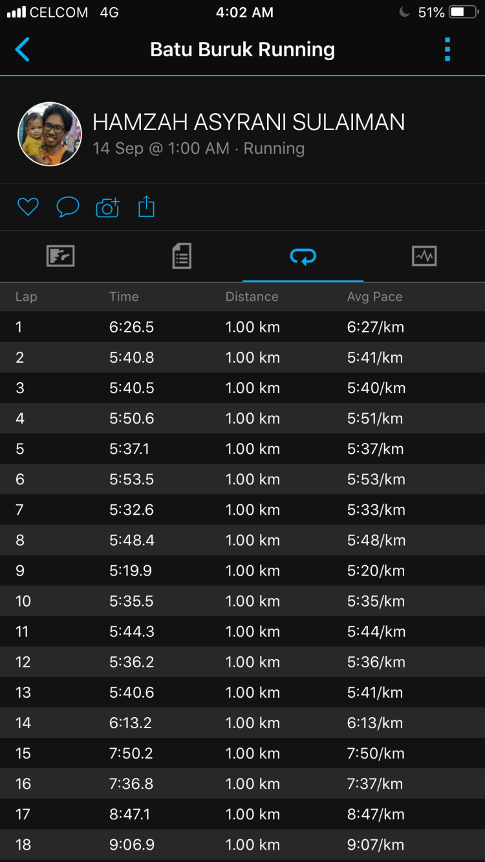Screen dimensions: 485x862
Task: Select lap 1 row with 6:26.5
Action: pos(242,327)
